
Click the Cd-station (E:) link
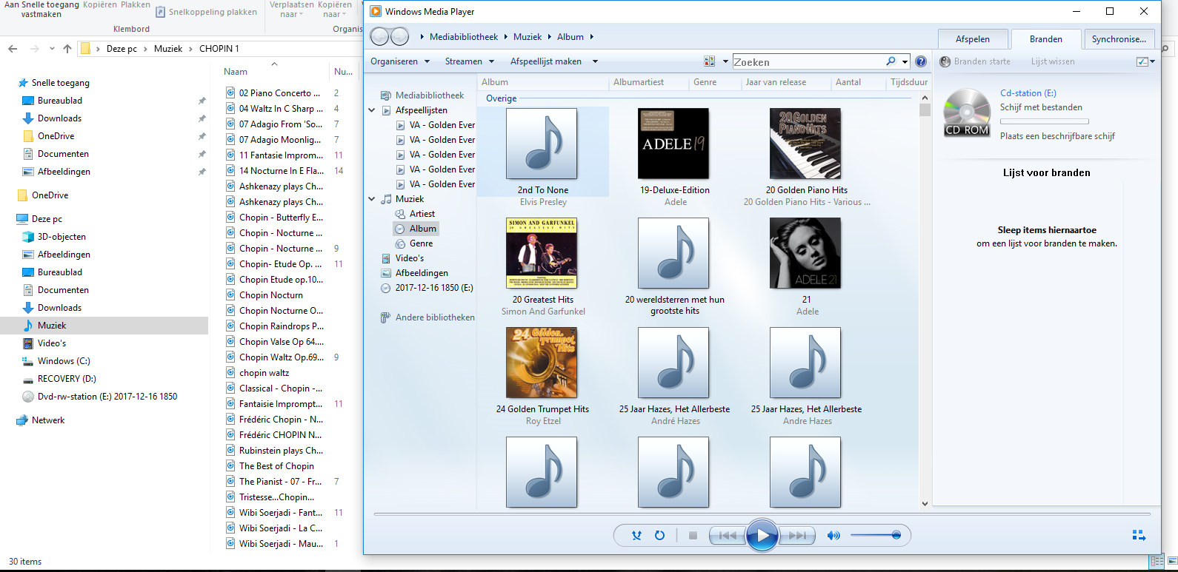1028,93
